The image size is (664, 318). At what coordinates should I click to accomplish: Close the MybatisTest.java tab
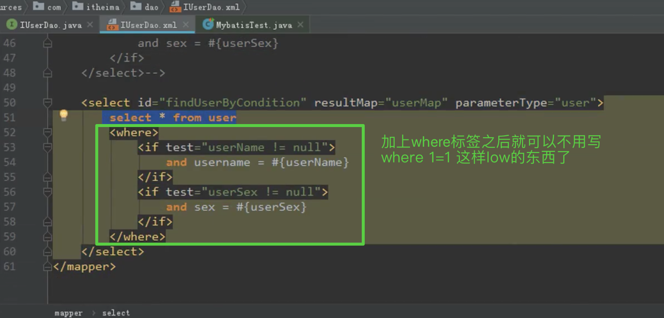[300, 25]
